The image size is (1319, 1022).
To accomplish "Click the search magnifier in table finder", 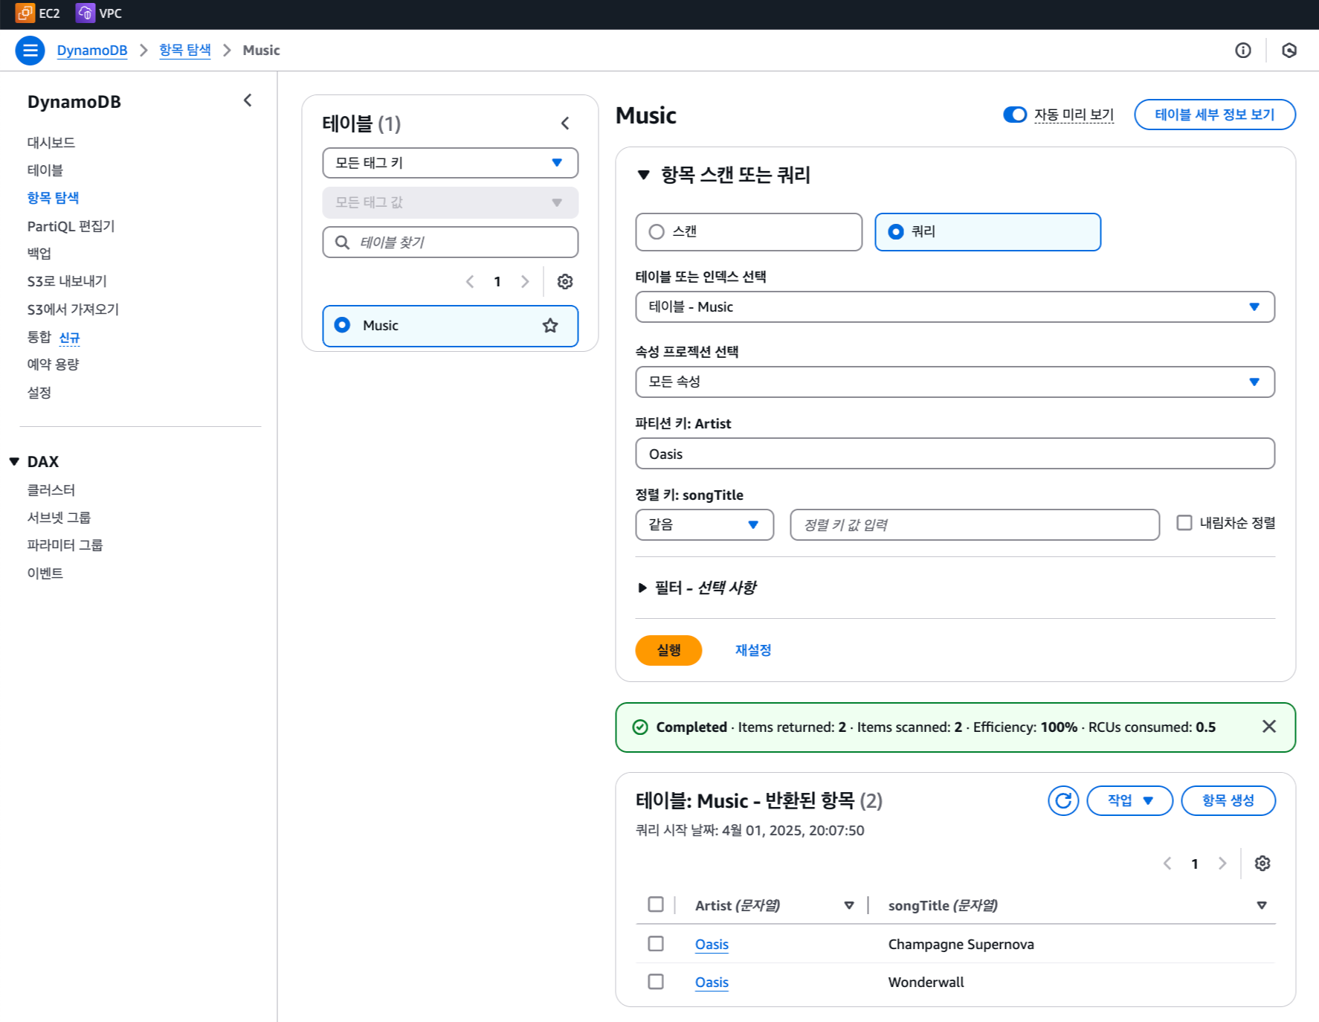I will (x=342, y=242).
